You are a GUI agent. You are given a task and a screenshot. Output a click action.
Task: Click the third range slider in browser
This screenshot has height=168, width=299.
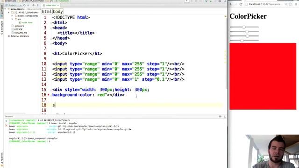[244, 36]
